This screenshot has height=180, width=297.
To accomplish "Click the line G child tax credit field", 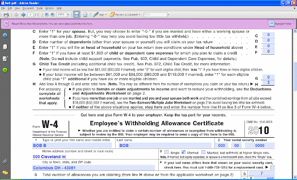I will pos(268,77).
